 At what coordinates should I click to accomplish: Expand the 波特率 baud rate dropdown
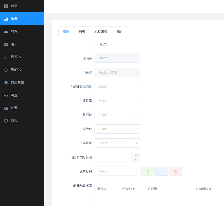[117, 101]
